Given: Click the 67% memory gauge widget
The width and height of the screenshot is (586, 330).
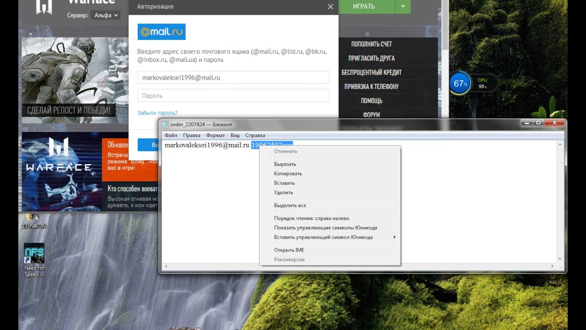Looking at the screenshot, I should coord(460,83).
